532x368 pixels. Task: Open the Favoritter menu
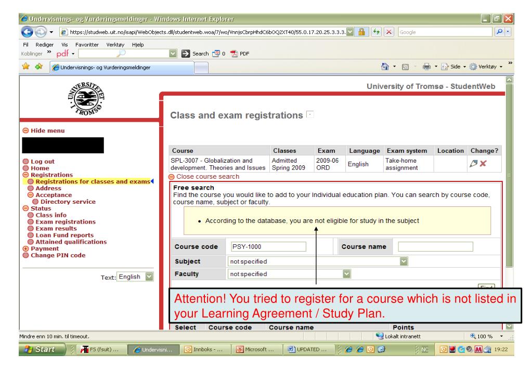click(87, 45)
